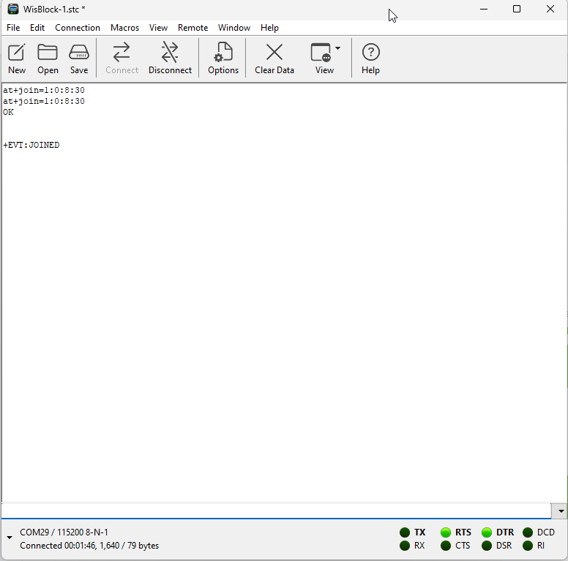This screenshot has height=561, width=568.
Task: Open the Connection menu
Action: 78,28
